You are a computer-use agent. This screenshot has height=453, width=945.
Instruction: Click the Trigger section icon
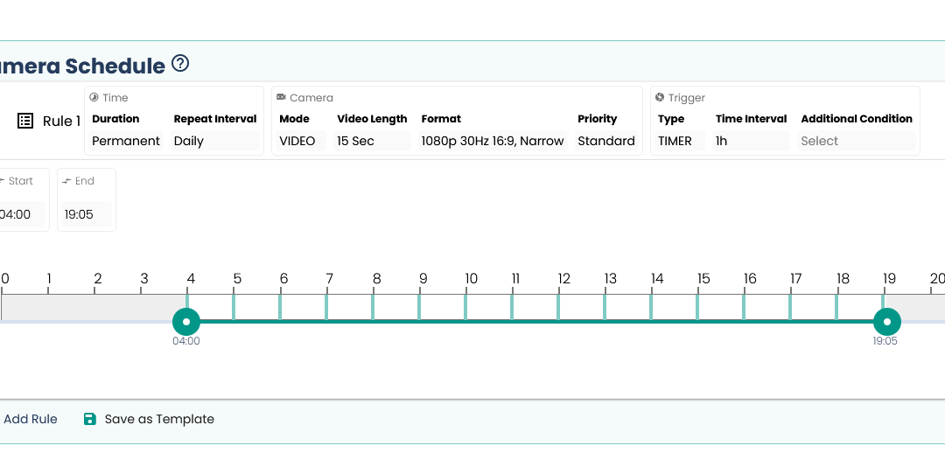coord(660,98)
